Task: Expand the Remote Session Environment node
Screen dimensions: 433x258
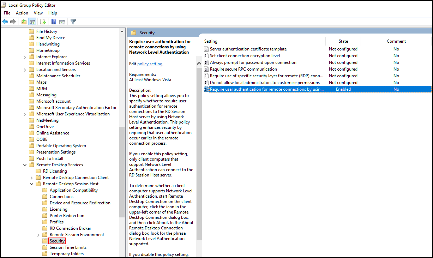Action: pyautogui.click(x=38, y=235)
